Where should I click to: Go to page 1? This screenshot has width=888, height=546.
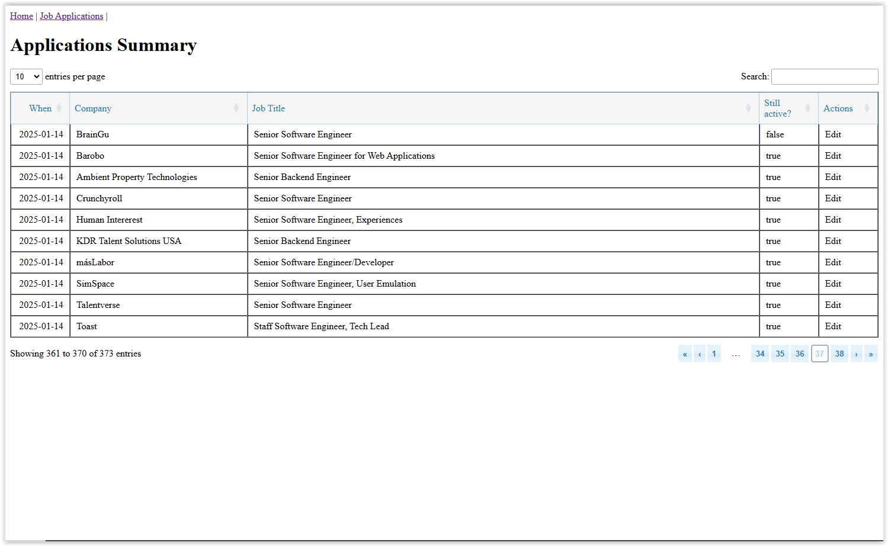coord(714,354)
